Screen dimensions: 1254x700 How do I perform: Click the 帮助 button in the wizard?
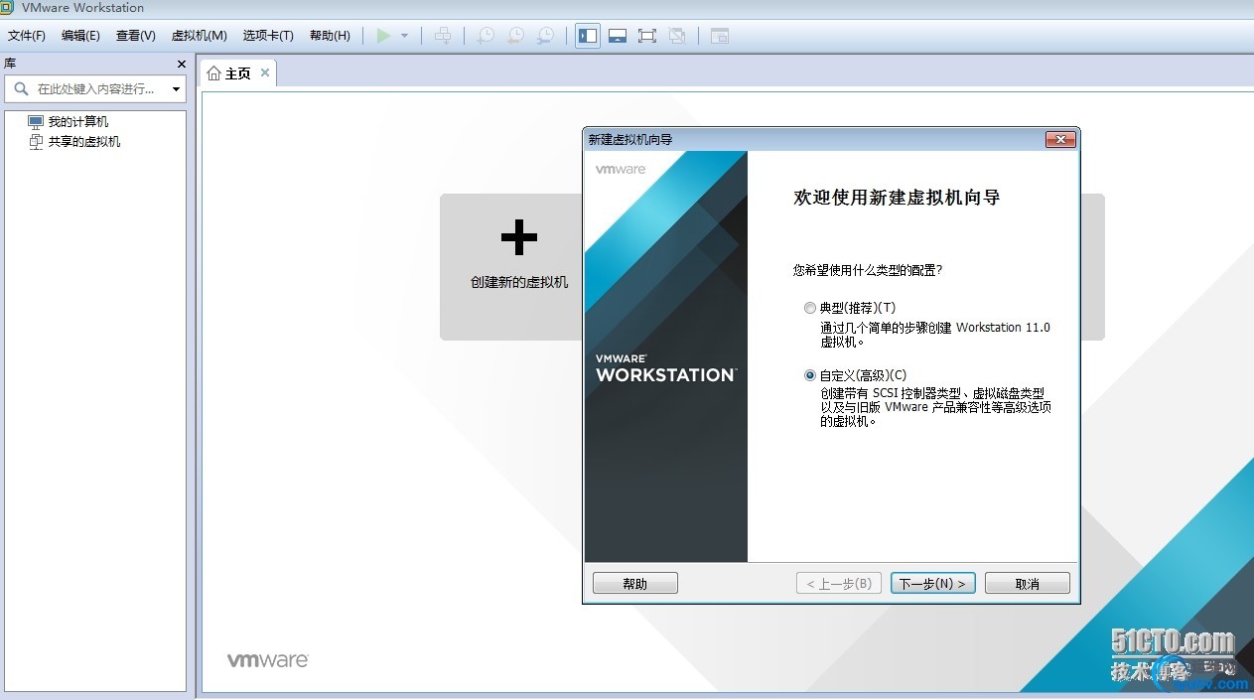[635, 584]
